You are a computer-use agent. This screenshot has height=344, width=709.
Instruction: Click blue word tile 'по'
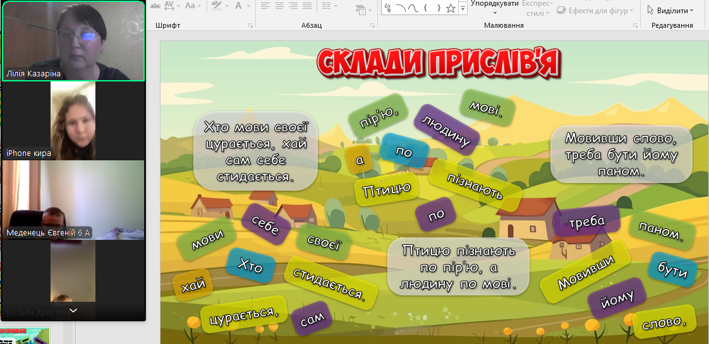[x=404, y=151]
